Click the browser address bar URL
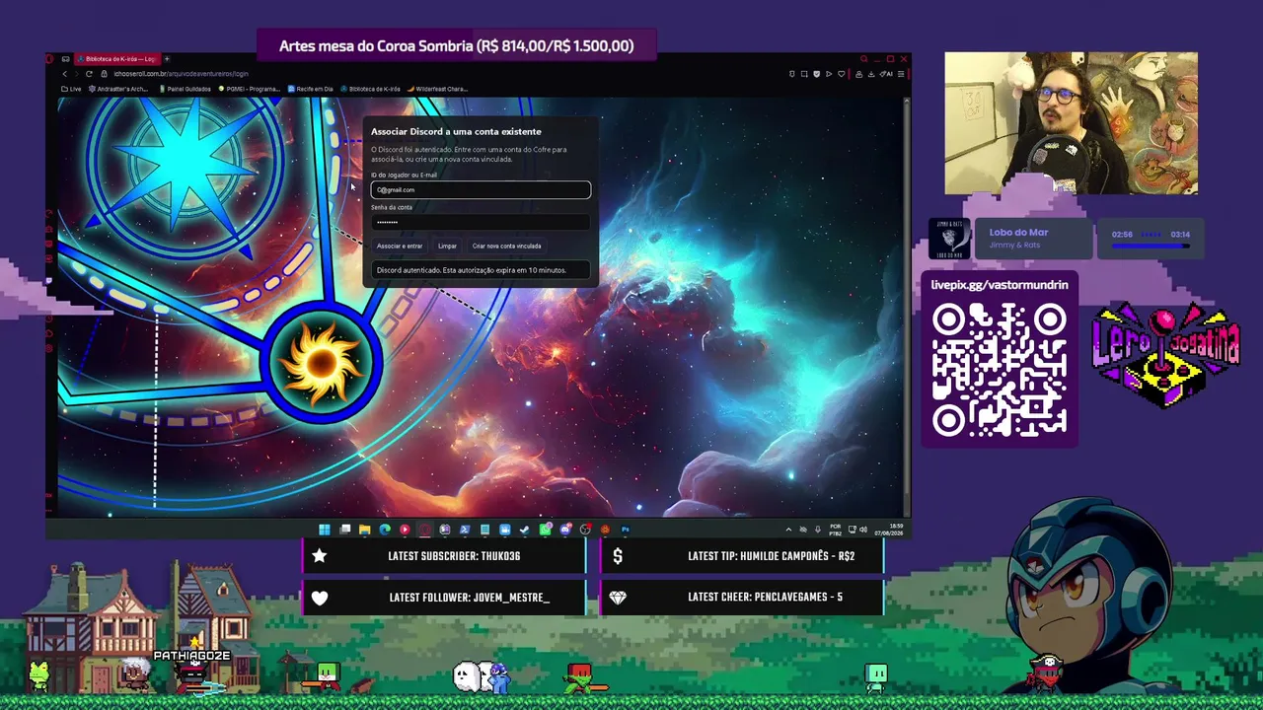1263x710 pixels. 181,74
